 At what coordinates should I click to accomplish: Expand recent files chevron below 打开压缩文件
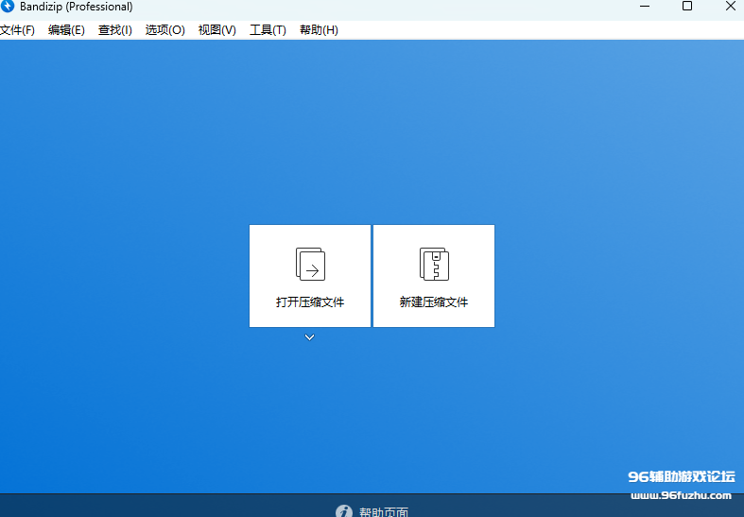(x=310, y=337)
